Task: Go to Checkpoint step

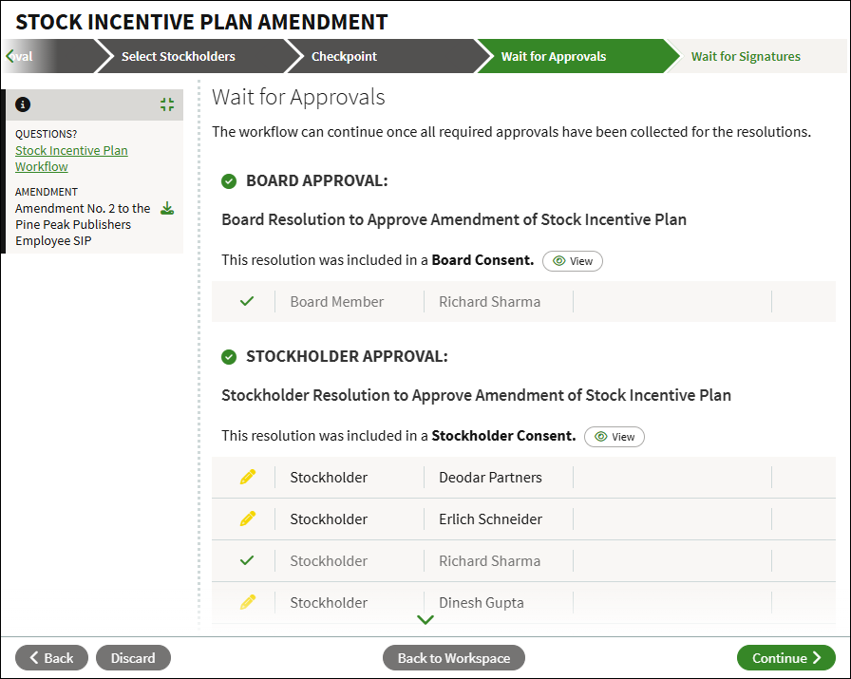Action: [x=344, y=56]
